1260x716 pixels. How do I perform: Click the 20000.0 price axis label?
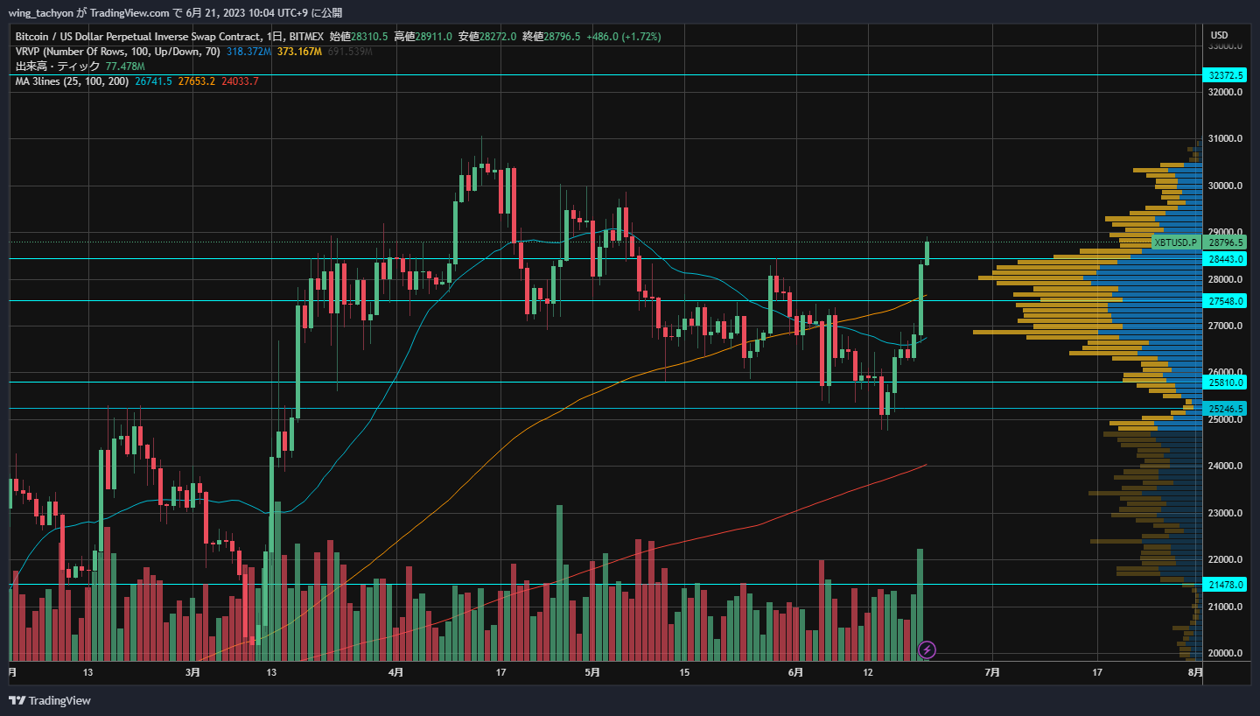click(x=1226, y=653)
